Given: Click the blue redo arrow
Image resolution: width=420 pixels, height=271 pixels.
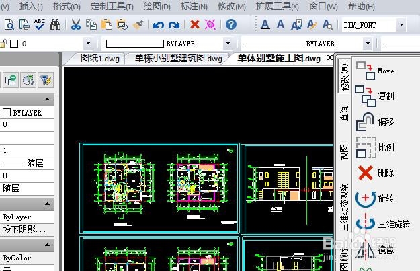Looking at the screenshot, I should tap(174, 25).
